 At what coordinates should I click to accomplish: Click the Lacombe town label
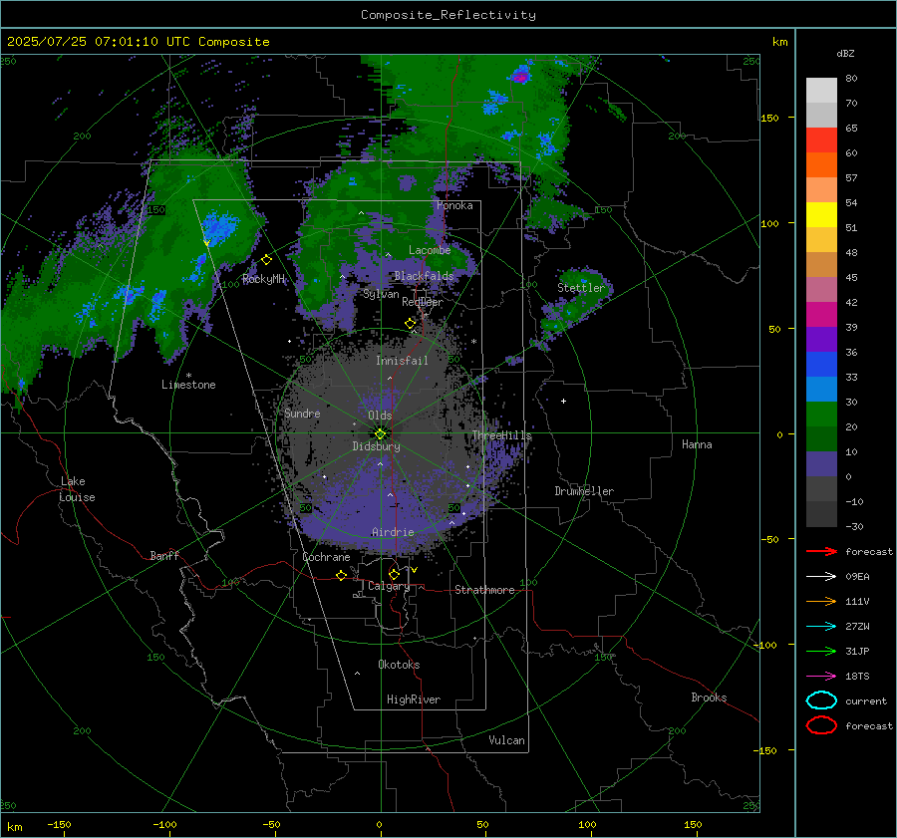pos(430,250)
